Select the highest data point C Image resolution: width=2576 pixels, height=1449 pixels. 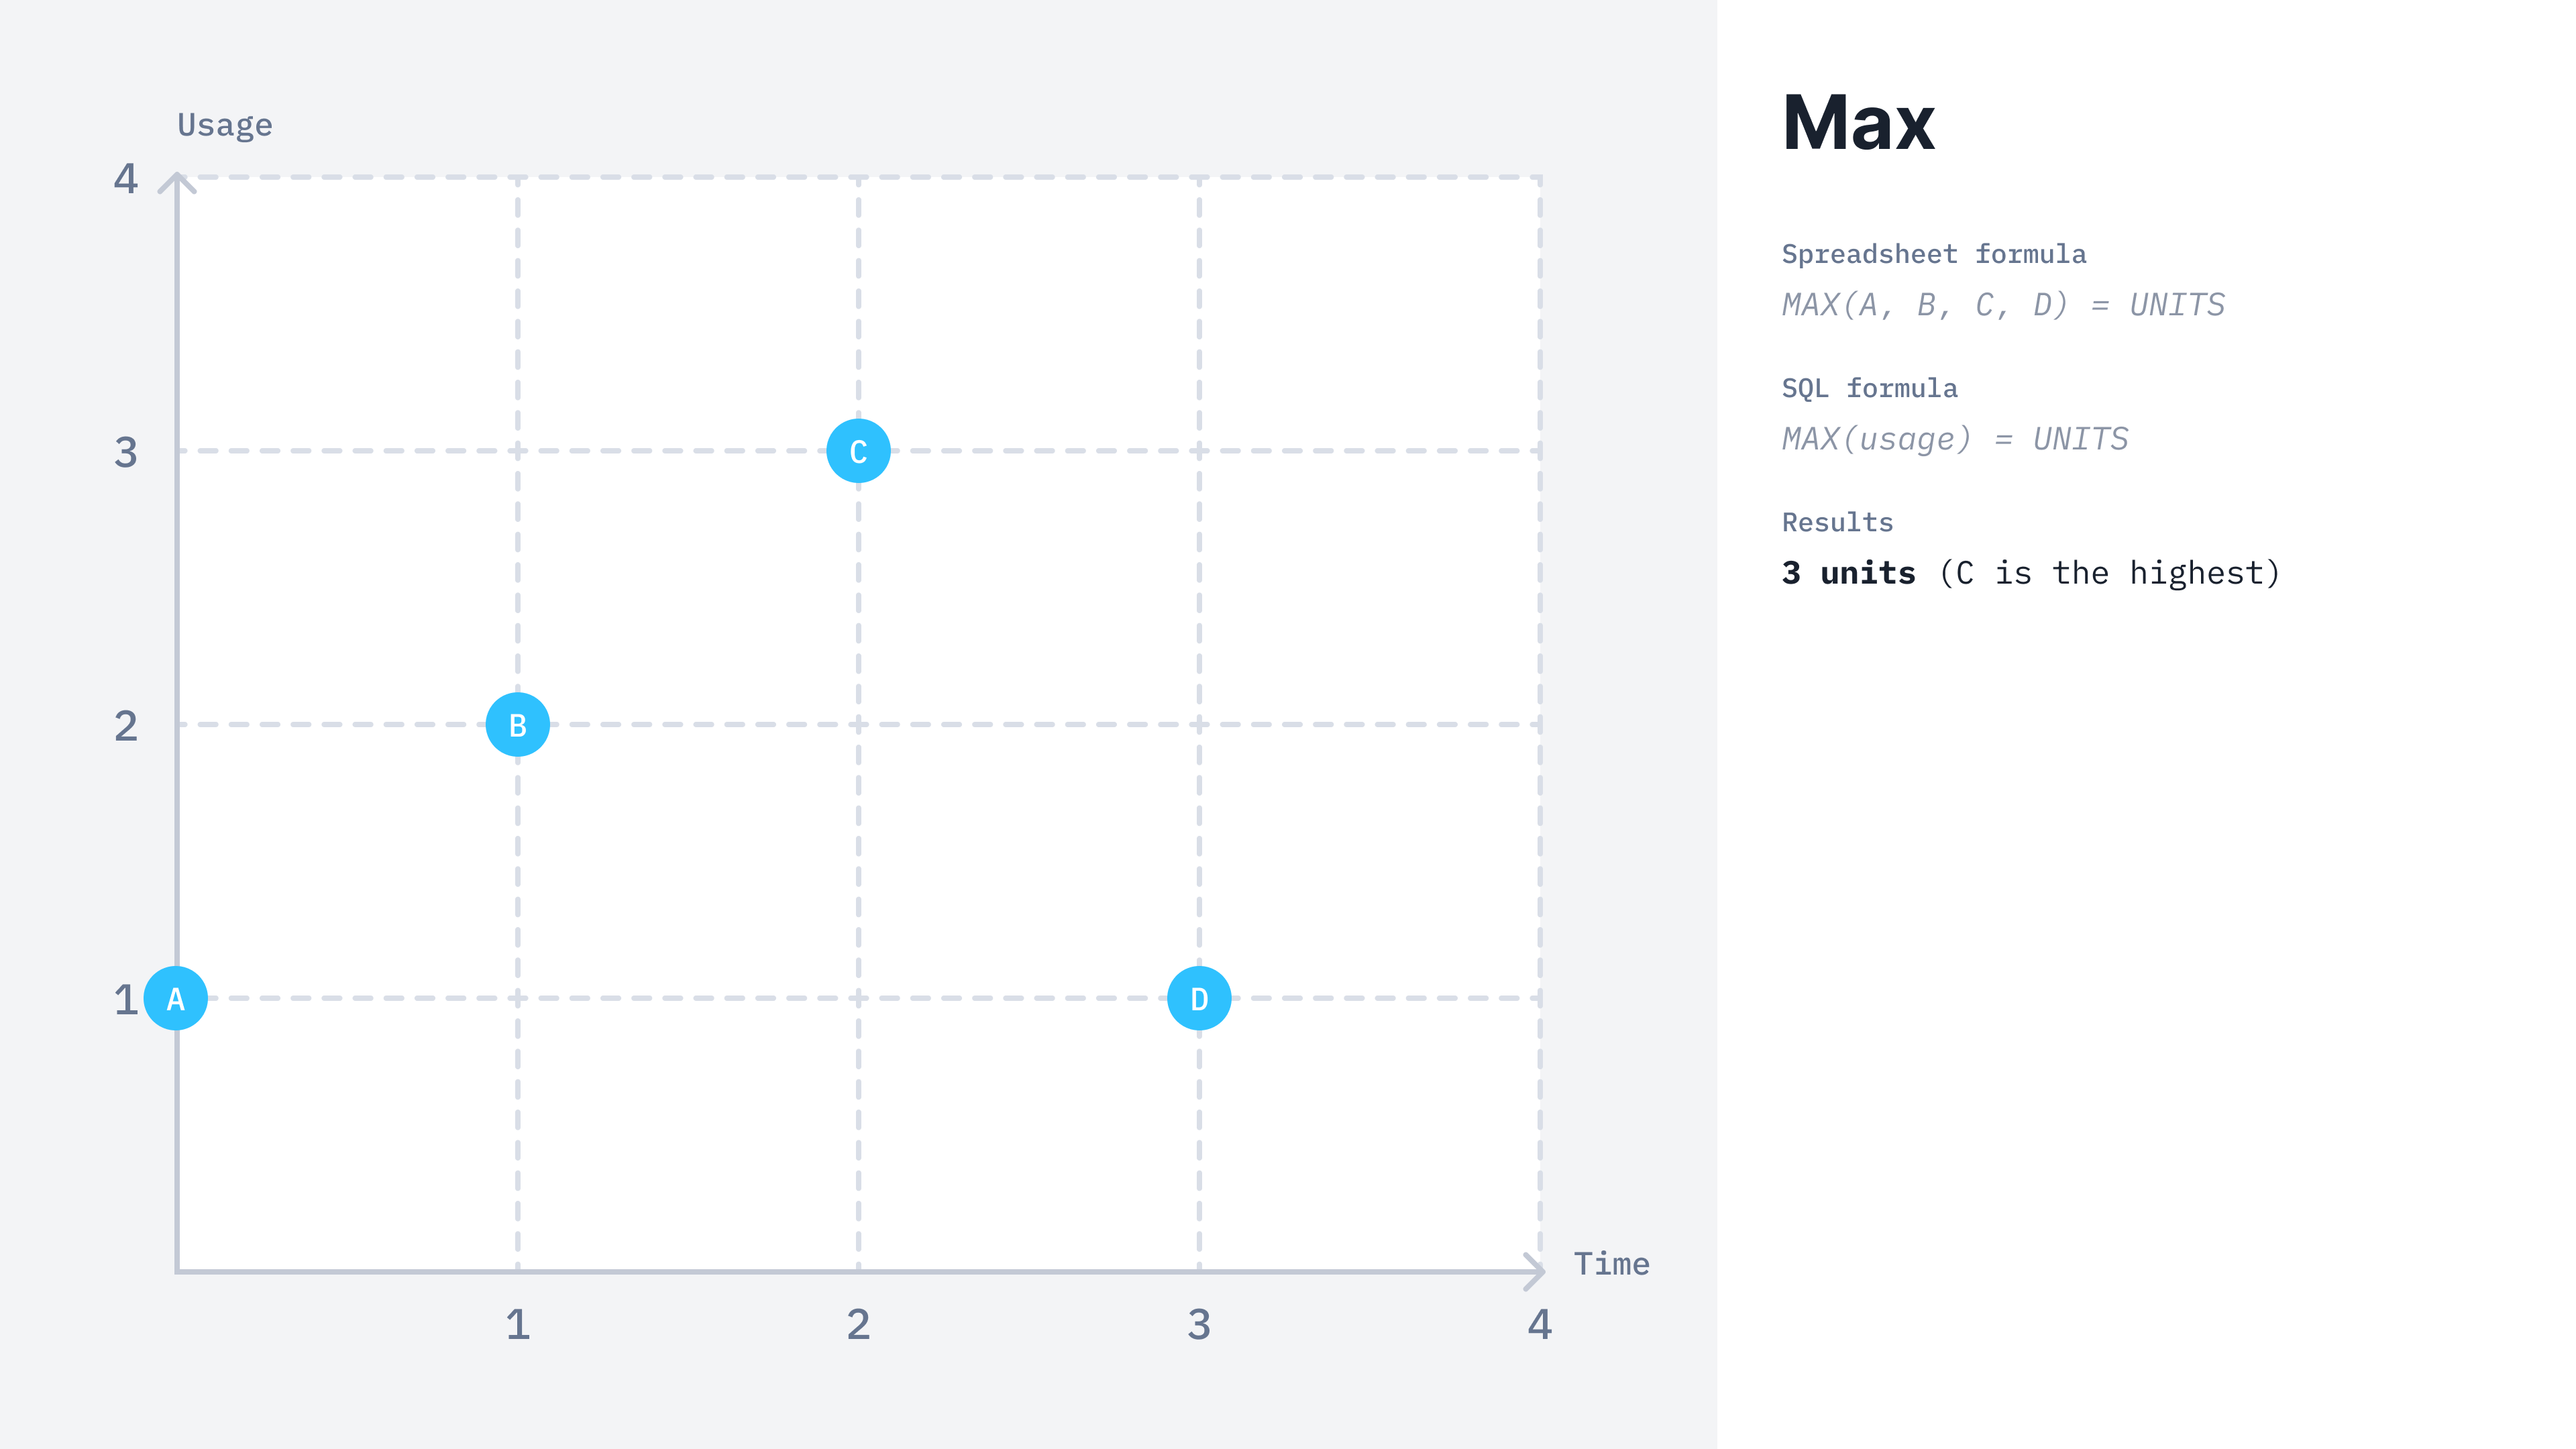(x=858, y=451)
